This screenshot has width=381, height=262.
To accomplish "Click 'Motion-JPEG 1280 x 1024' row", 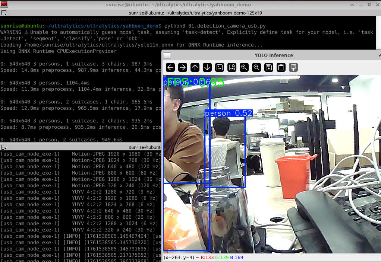I will tap(81, 179).
